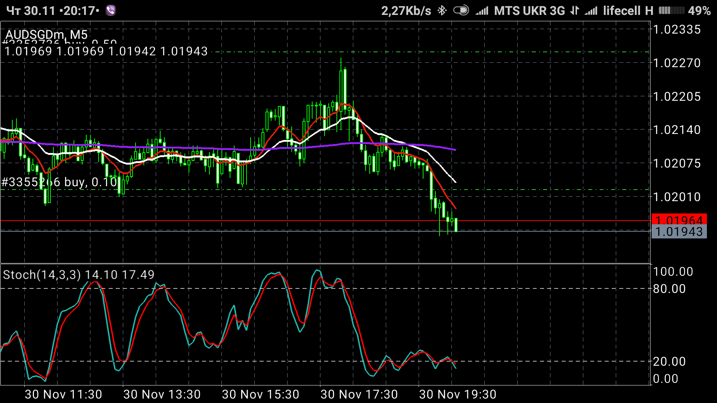Tap the lifecell signal strength icon
Viewport: 717px width, 403px height.
(x=591, y=11)
